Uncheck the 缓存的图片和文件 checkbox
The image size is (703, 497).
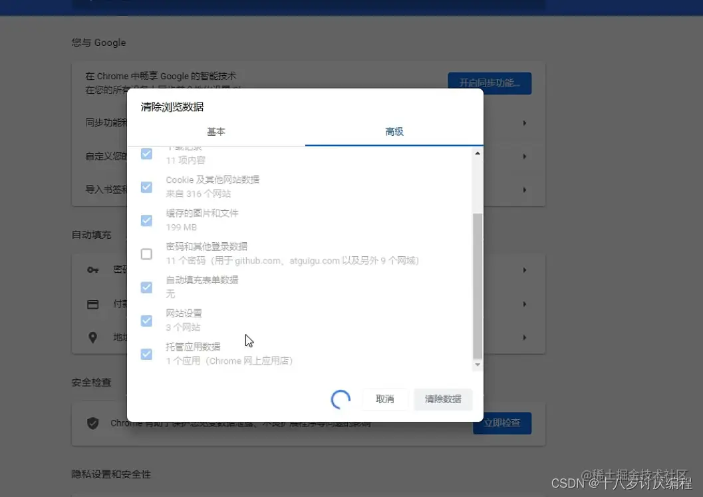point(146,220)
